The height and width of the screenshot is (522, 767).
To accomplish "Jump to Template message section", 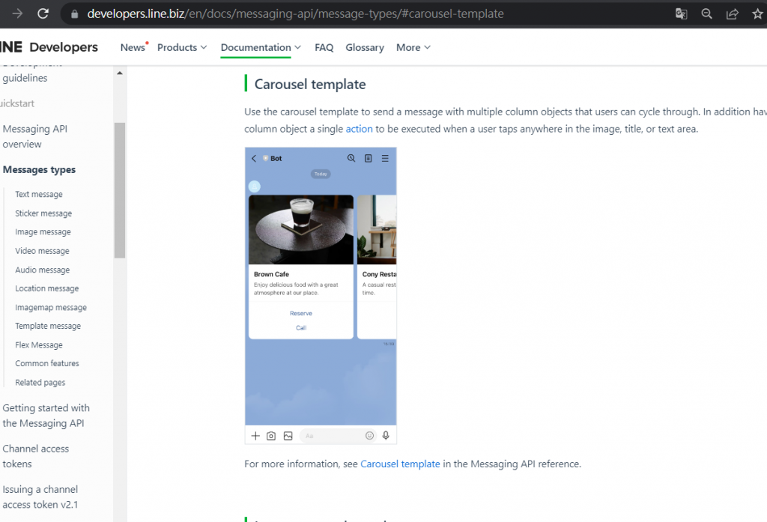I will (48, 326).
